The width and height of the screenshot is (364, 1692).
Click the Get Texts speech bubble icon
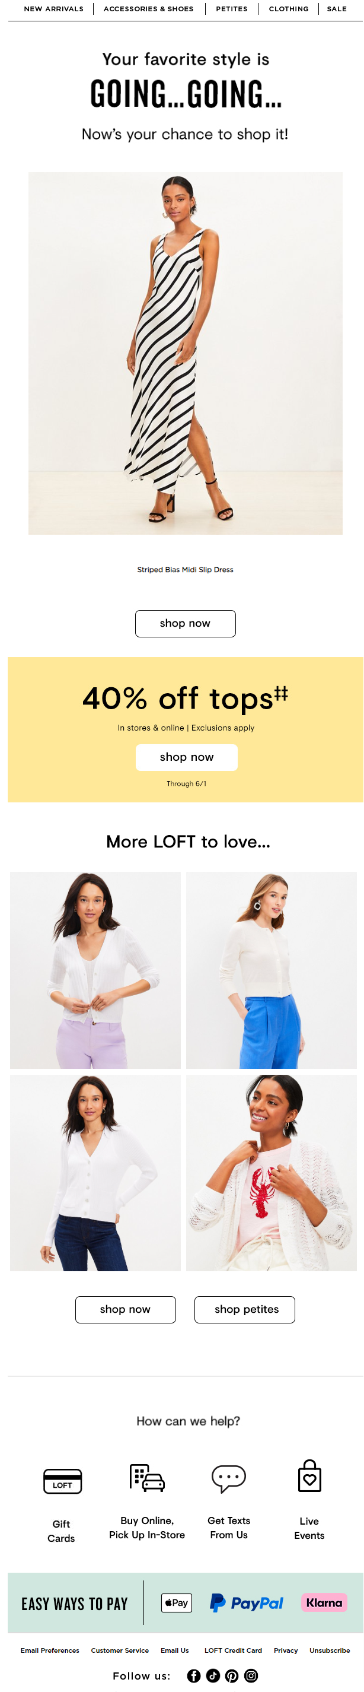229,1479
